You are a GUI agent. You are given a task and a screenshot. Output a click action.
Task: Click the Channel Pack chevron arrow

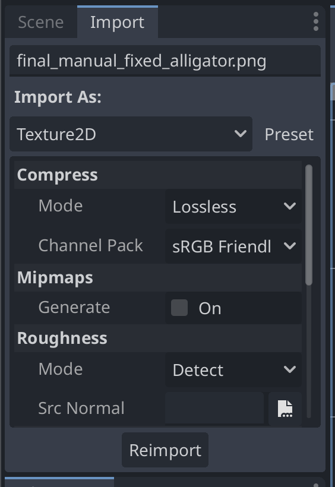click(x=290, y=246)
